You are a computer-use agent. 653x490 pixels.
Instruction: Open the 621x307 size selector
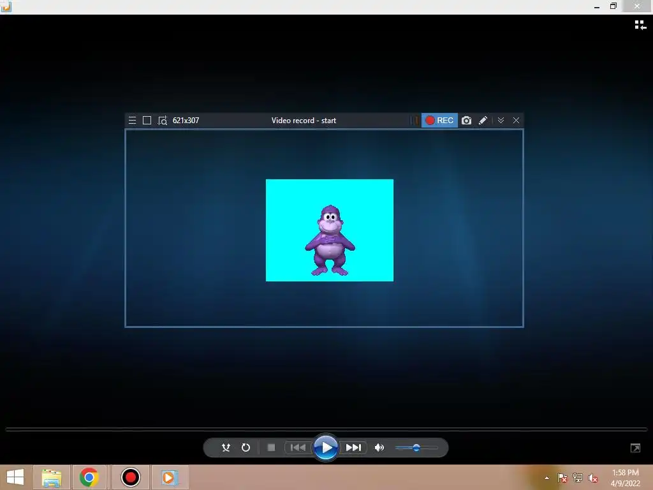[186, 121]
